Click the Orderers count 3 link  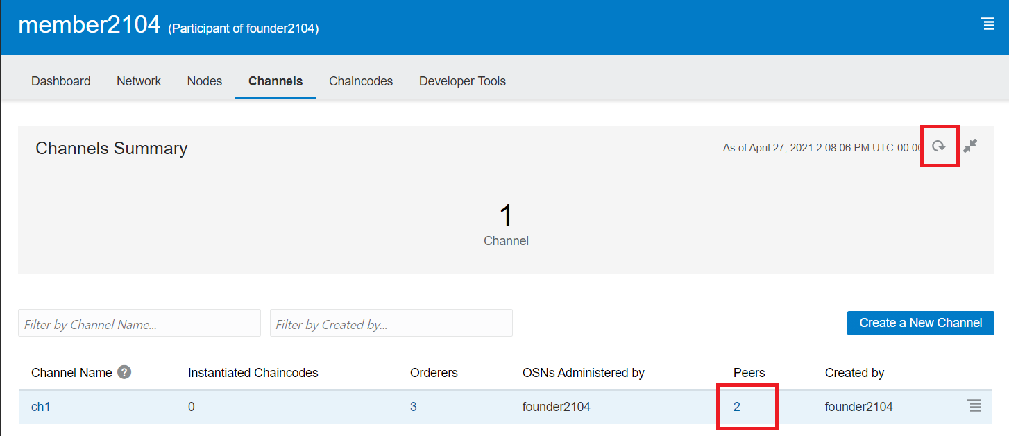(x=414, y=407)
